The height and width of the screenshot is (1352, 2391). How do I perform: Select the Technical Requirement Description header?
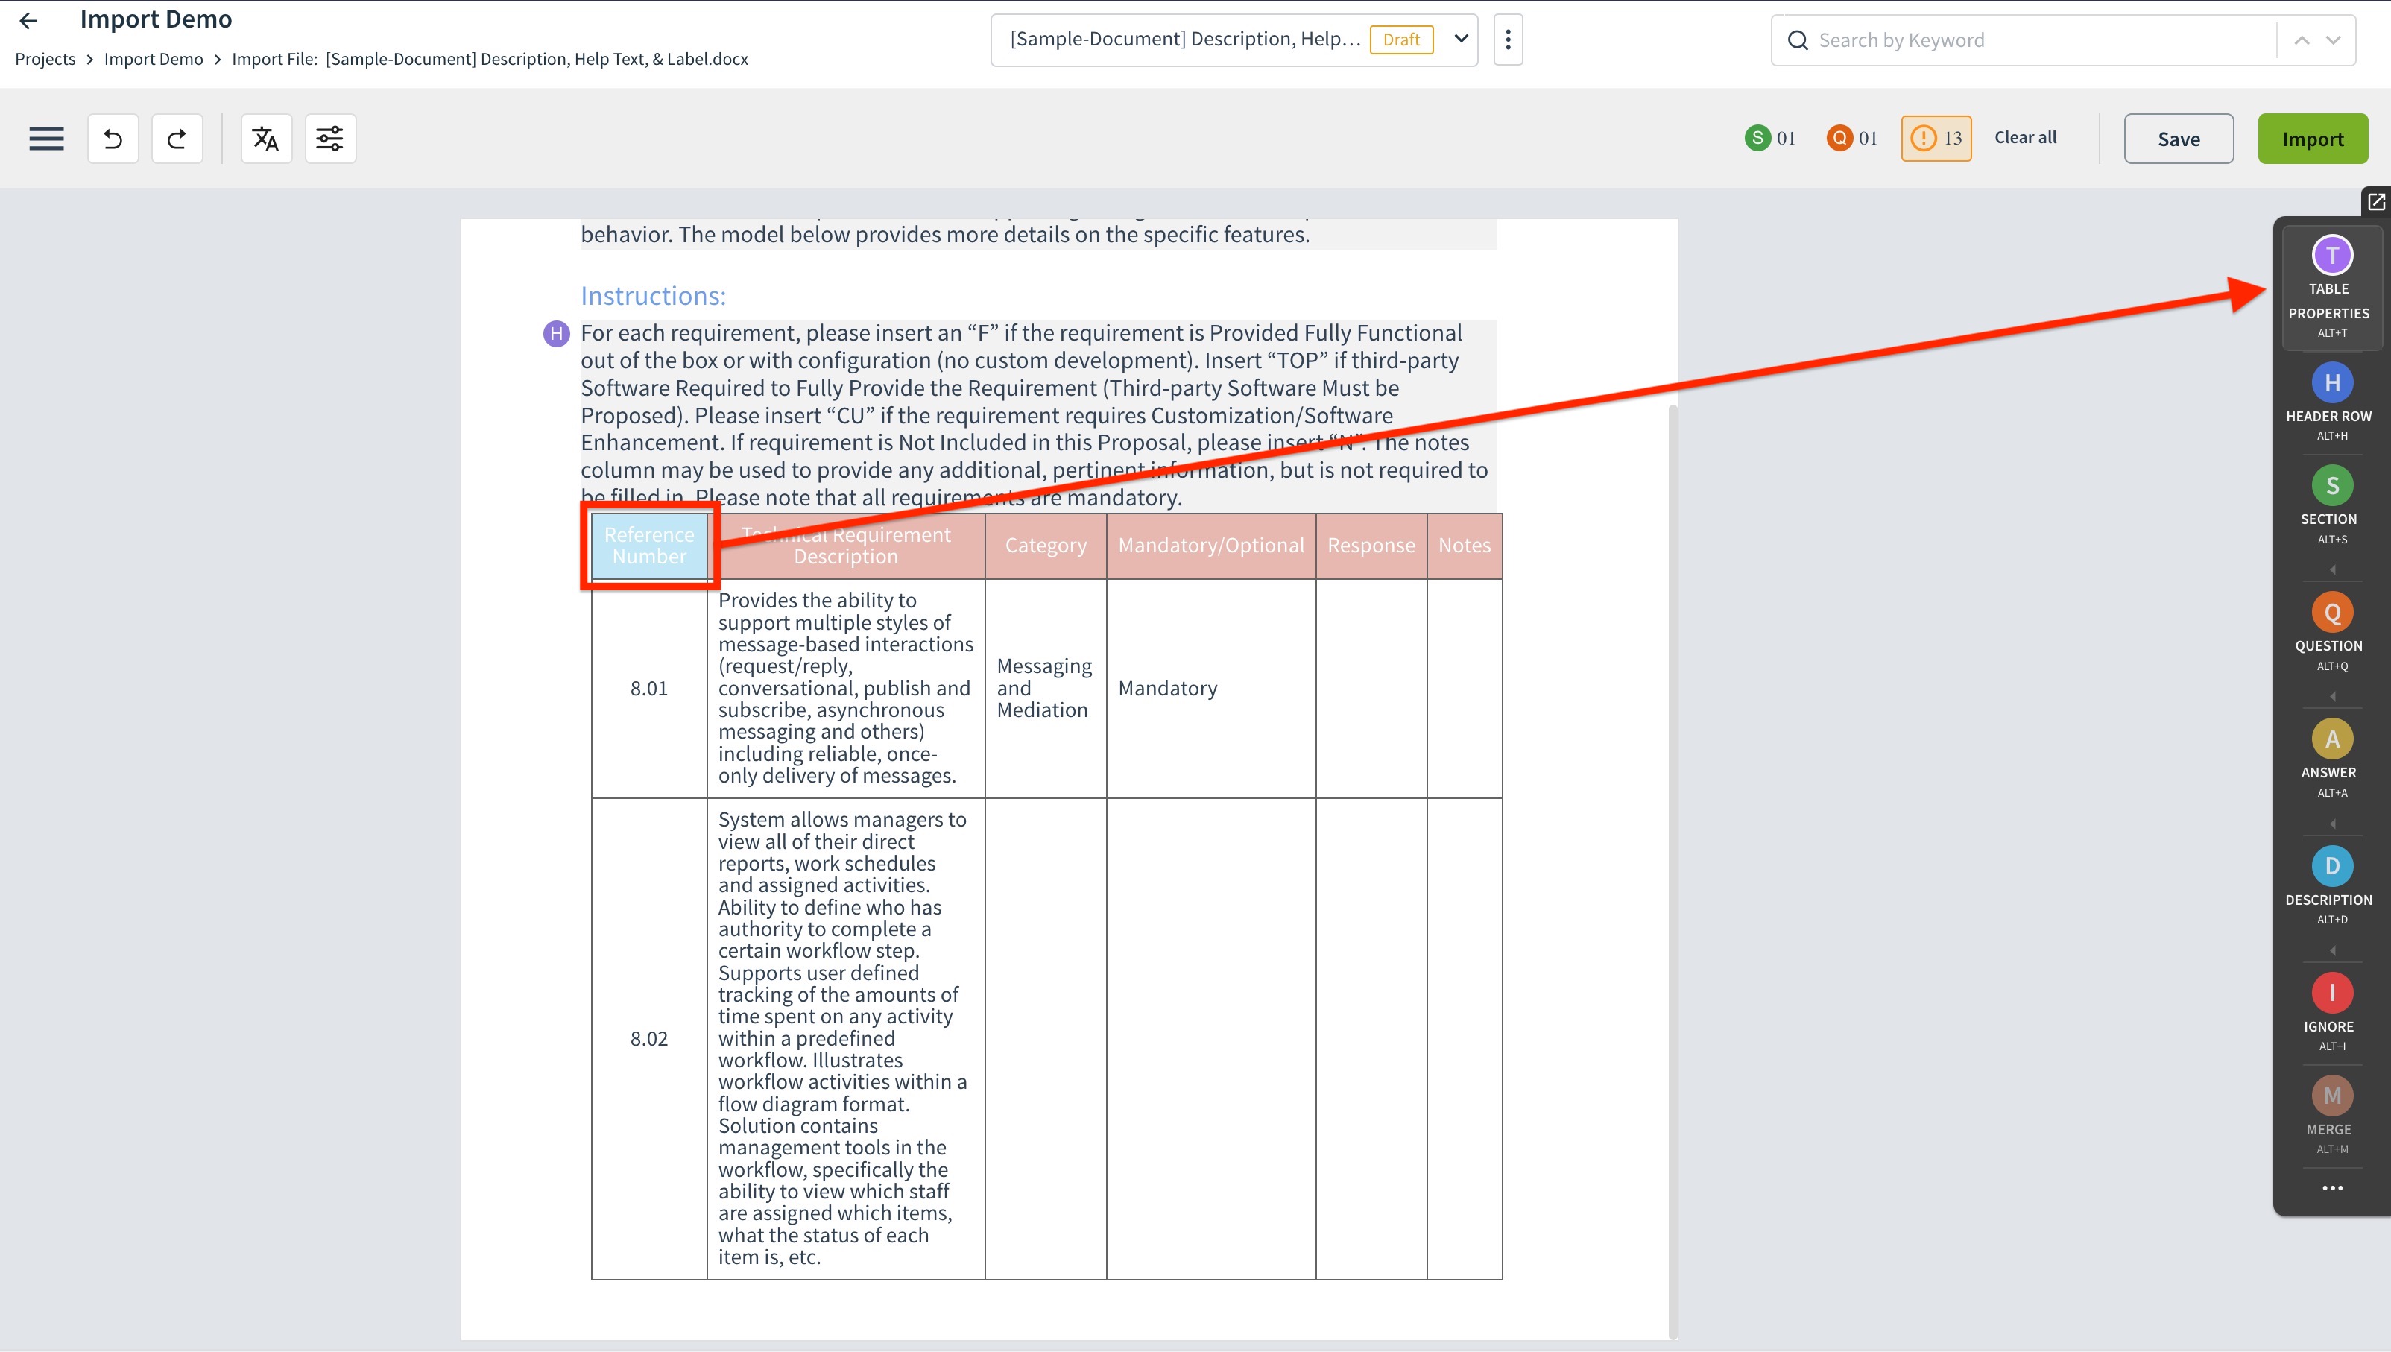[846, 546]
